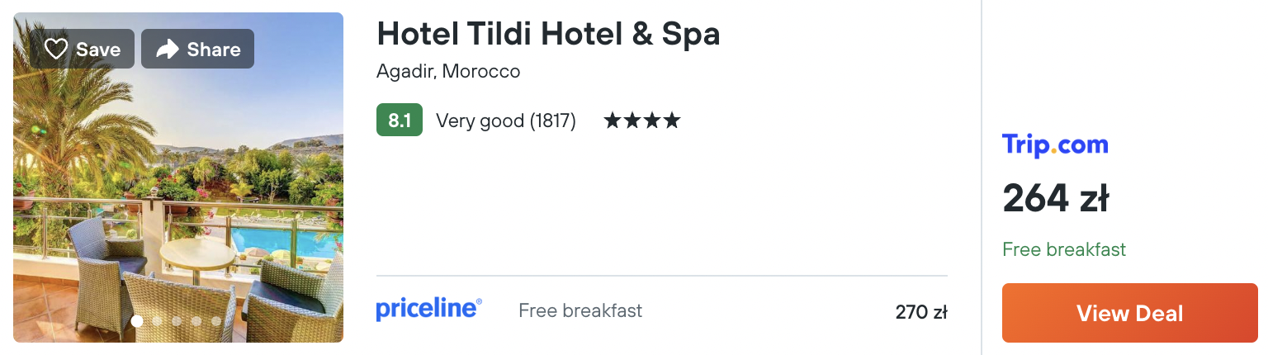Select the fourth carousel dot

pyautogui.click(x=196, y=321)
